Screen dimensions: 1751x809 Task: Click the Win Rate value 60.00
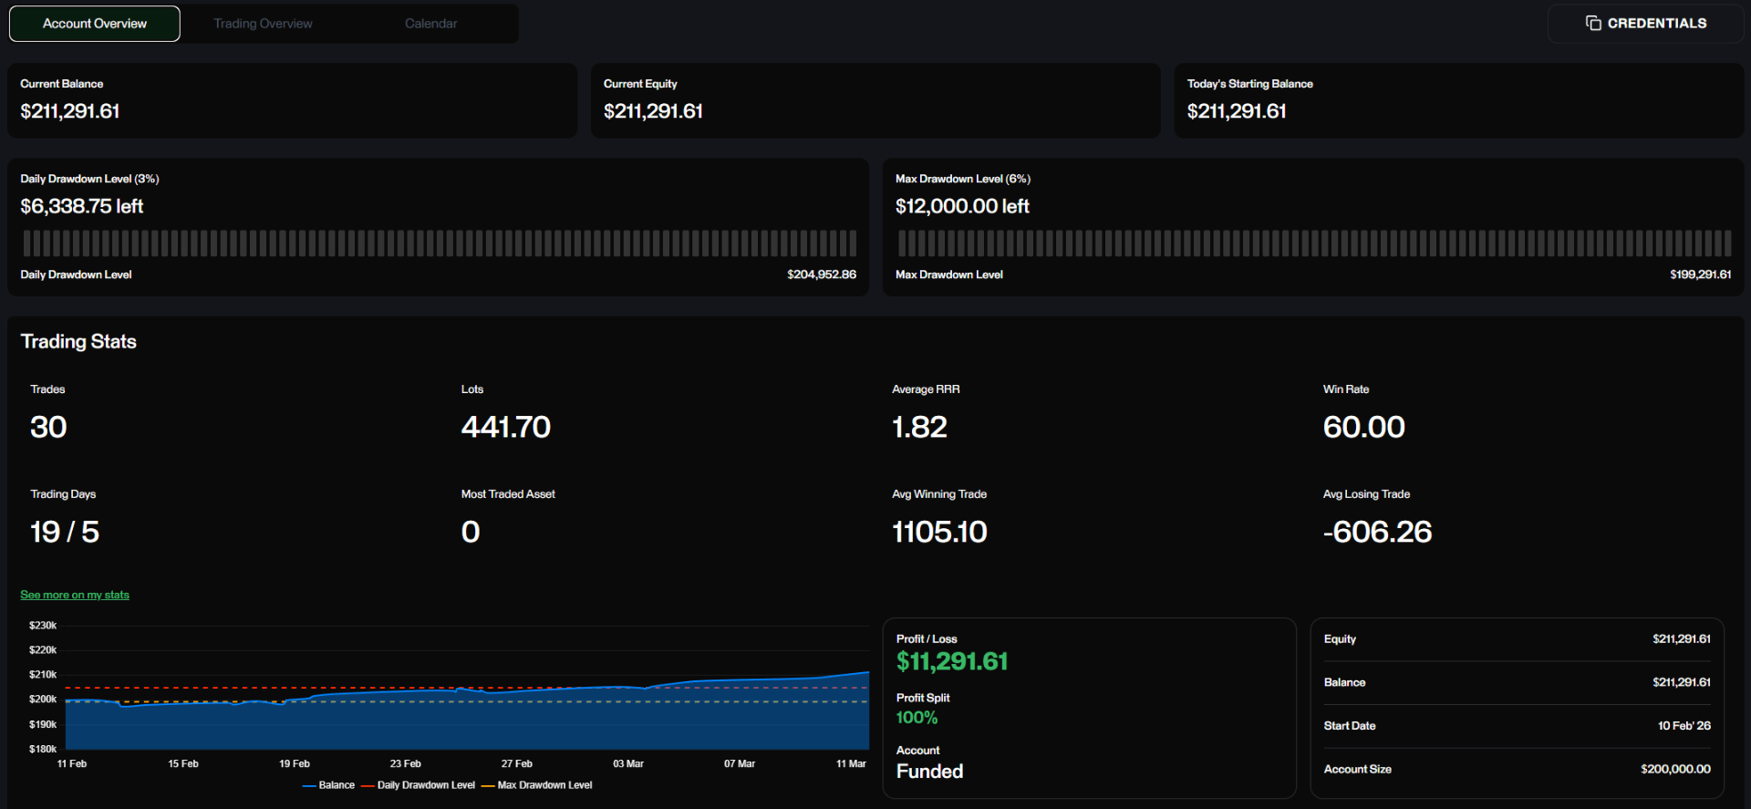(x=1363, y=427)
